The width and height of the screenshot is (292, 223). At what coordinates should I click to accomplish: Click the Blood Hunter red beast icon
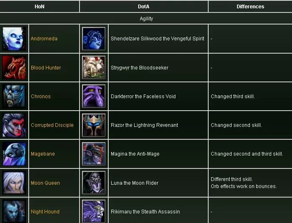(14, 68)
